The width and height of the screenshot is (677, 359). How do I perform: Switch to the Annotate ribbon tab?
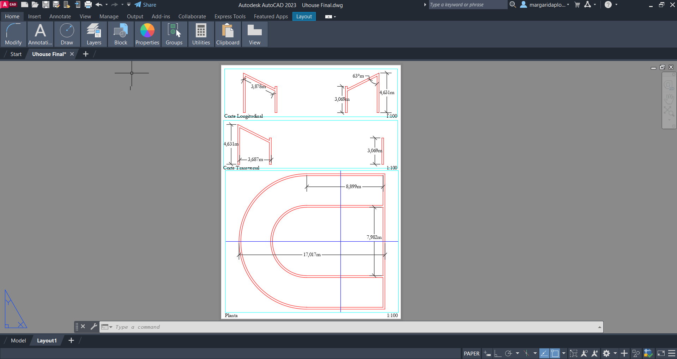pos(60,17)
